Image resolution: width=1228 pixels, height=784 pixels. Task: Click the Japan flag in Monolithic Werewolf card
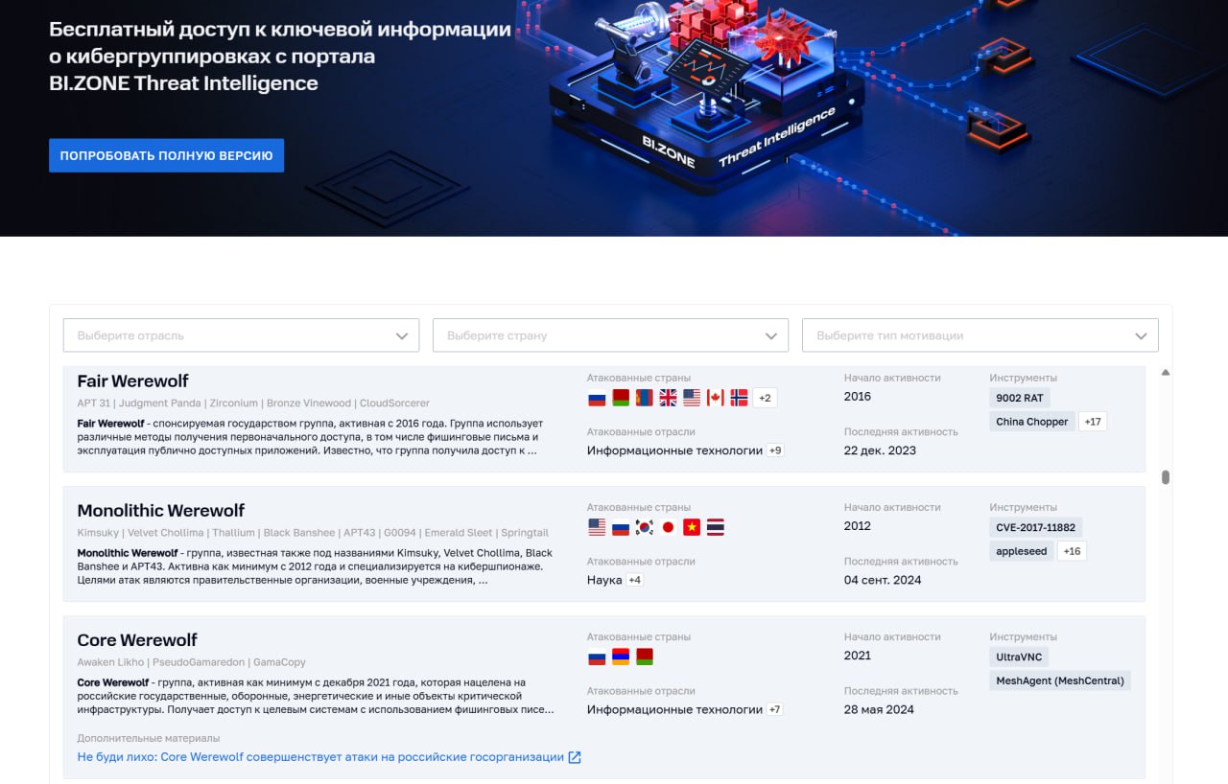[668, 527]
